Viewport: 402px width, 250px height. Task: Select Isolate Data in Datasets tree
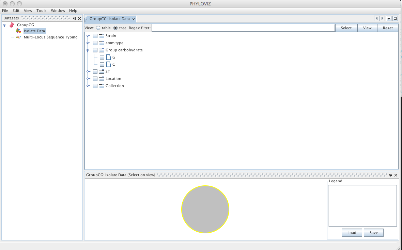click(x=34, y=31)
